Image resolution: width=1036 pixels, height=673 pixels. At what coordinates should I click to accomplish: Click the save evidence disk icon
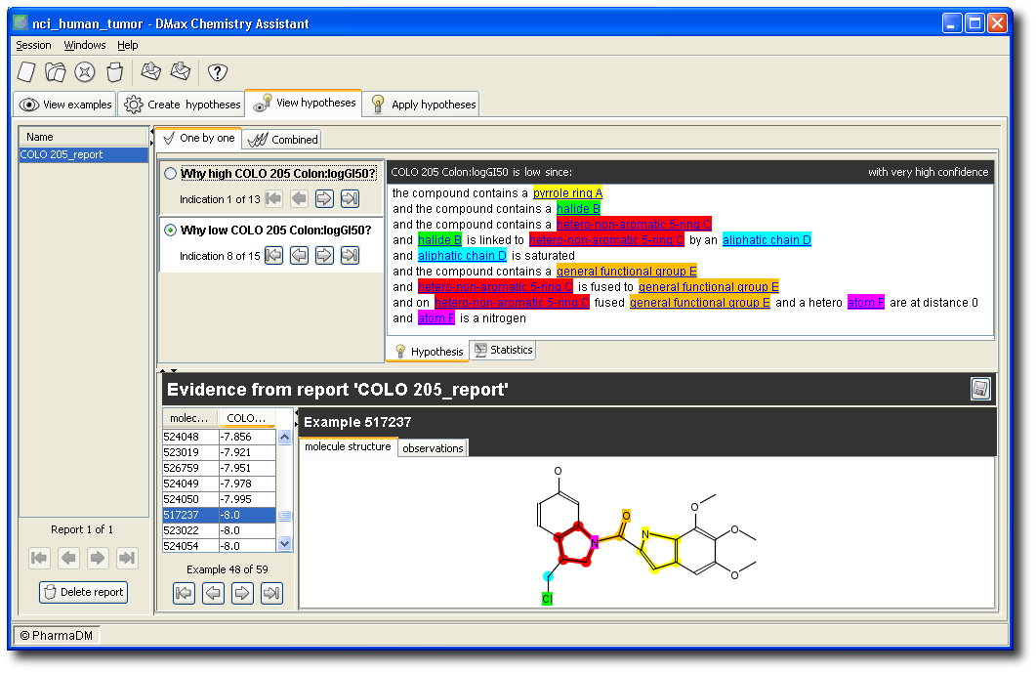click(980, 390)
